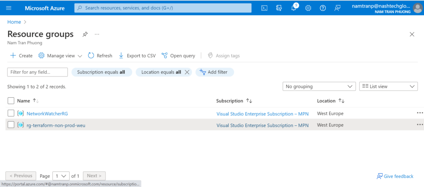
Task: Open the notifications bell
Action: [x=294, y=8]
